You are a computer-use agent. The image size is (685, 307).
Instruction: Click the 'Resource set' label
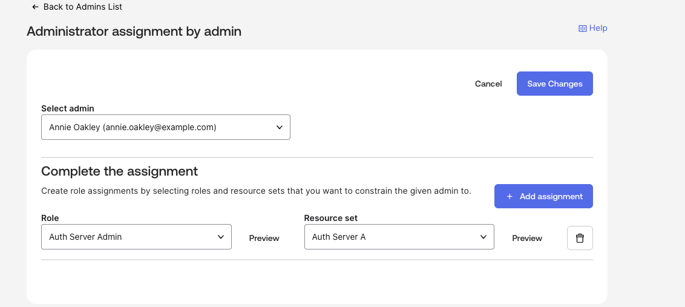[x=331, y=218]
